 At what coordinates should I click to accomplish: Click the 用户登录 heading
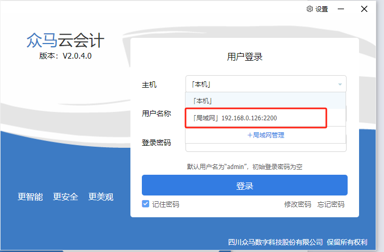[x=245, y=57]
